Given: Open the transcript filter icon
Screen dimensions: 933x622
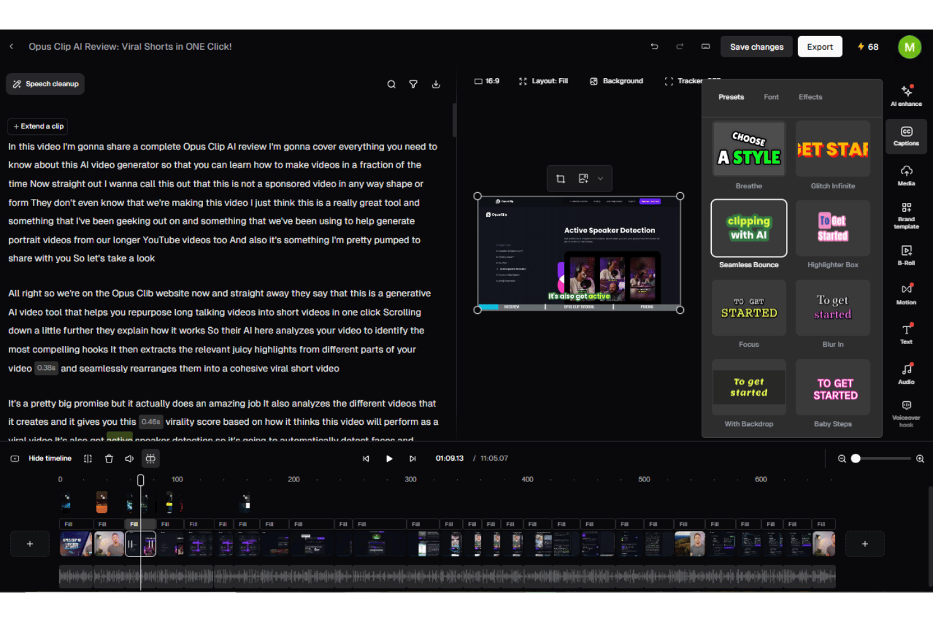Looking at the screenshot, I should point(414,84).
